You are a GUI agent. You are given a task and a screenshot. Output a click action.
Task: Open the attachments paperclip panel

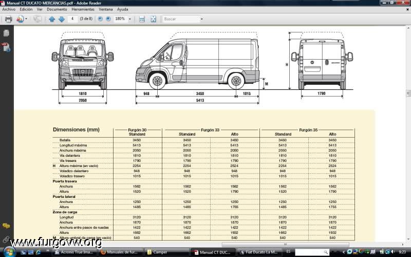coord(6,239)
